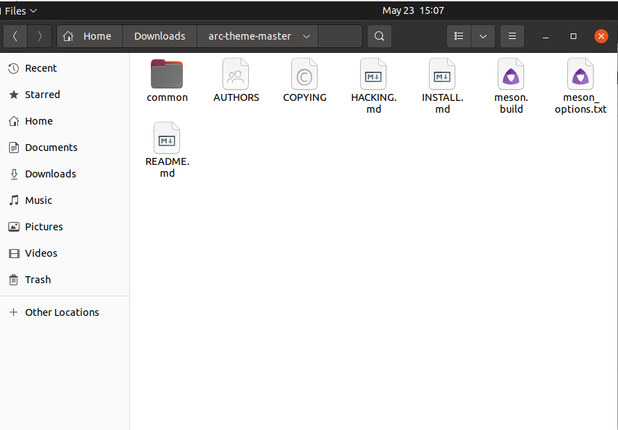618x430 pixels.
Task: Go forward with the right arrow button
Action: click(40, 36)
